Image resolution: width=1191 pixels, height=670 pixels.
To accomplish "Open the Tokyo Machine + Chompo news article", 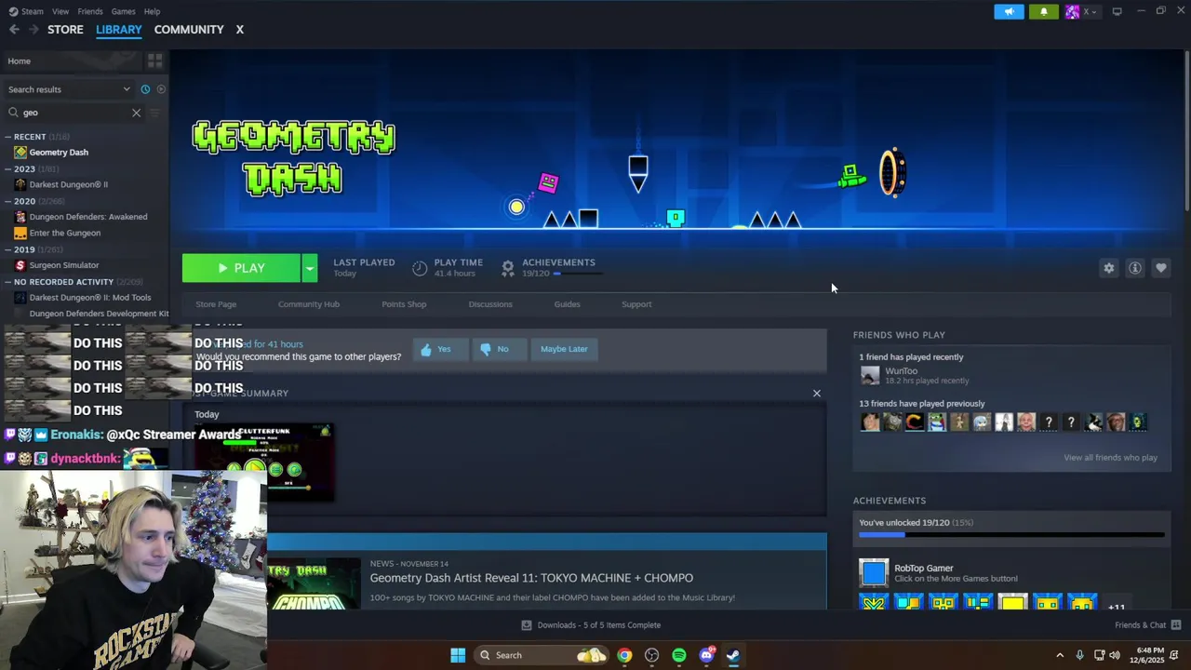I will click(x=531, y=578).
